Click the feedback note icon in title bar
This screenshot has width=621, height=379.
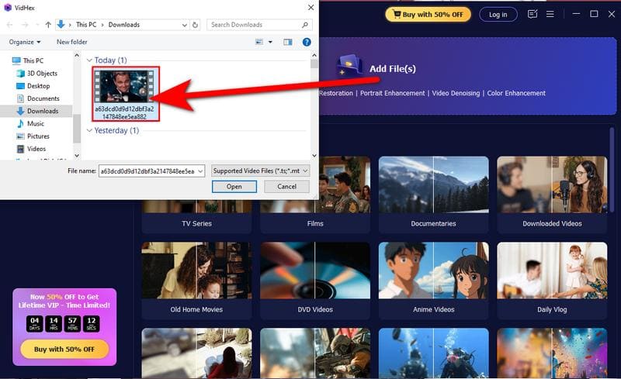(x=533, y=14)
